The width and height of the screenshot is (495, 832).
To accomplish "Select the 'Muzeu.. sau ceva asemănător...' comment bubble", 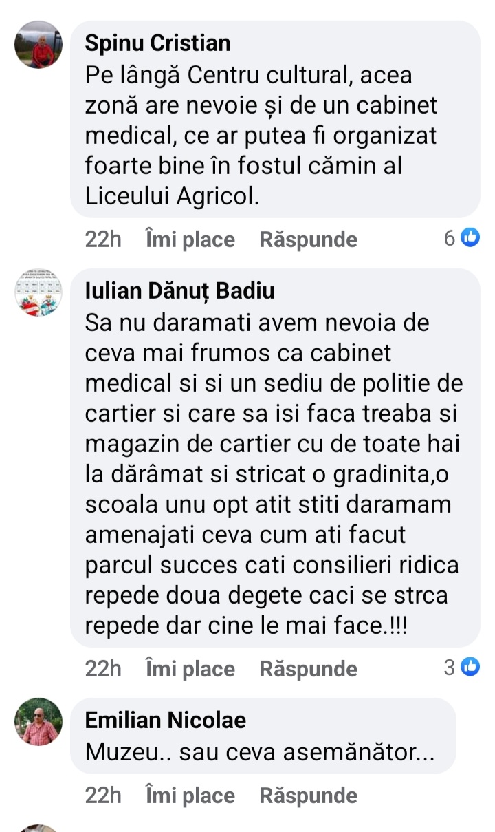I will click(x=263, y=736).
